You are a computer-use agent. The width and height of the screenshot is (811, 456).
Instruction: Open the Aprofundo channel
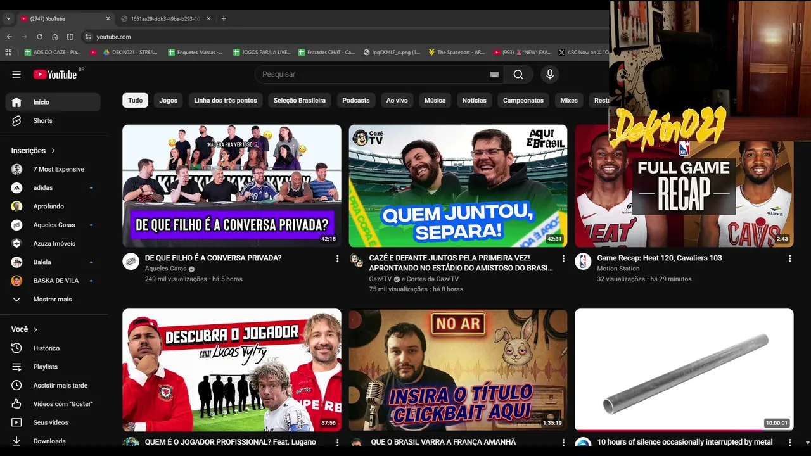[53, 206]
